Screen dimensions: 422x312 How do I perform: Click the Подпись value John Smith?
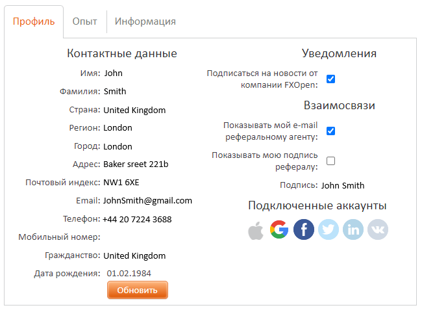point(343,185)
